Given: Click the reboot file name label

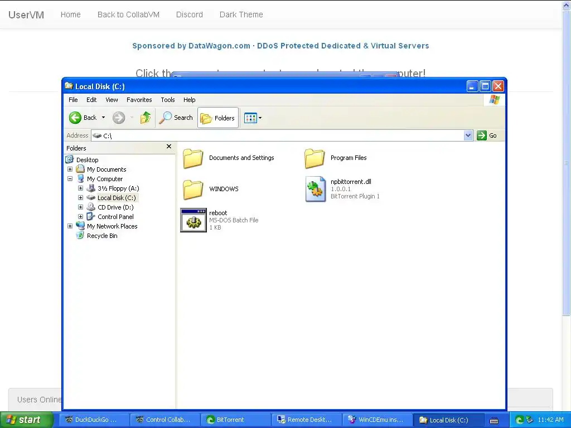Looking at the screenshot, I should pyautogui.click(x=218, y=213).
